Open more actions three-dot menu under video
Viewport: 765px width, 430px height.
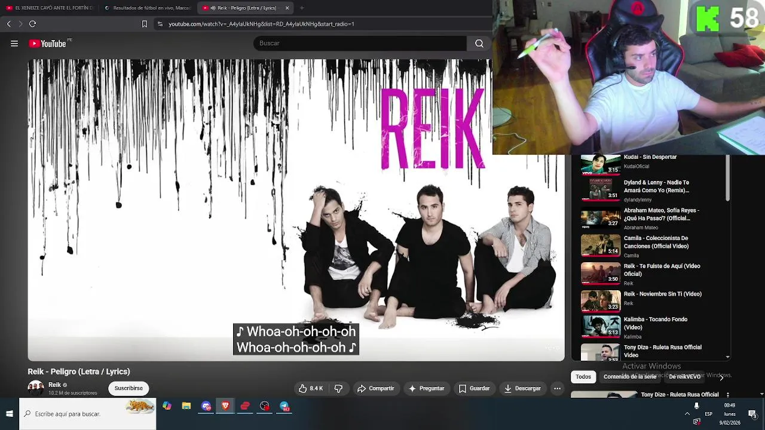[557, 388]
